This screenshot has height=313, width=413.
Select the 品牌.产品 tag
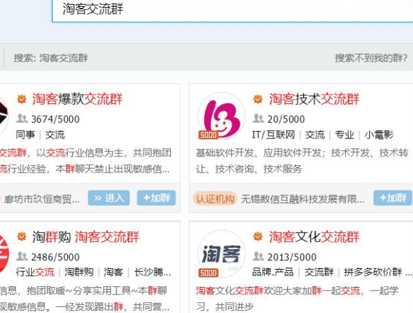click(273, 272)
